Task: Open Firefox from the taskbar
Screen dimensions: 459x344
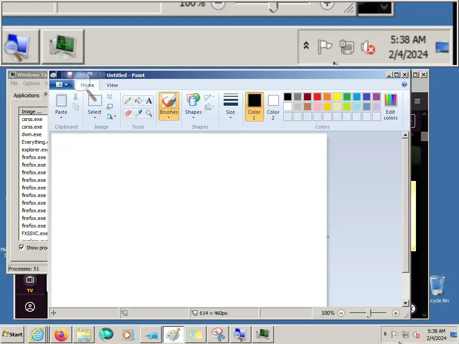Action: click(x=61, y=334)
